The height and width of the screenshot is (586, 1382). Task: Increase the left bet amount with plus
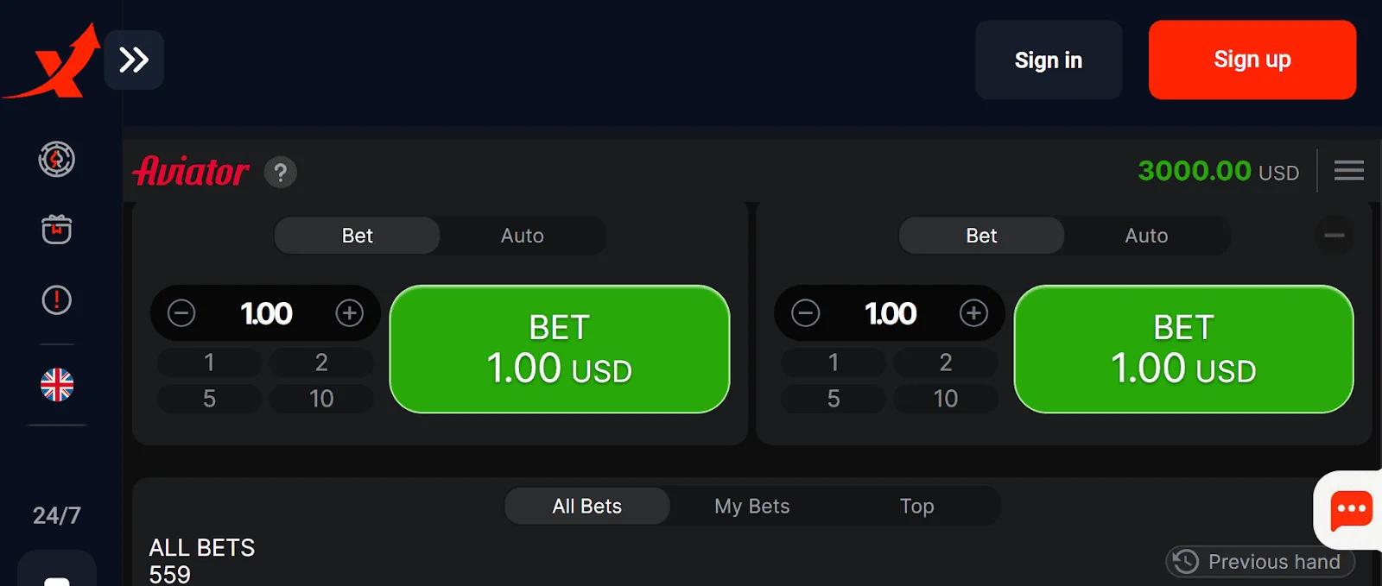pos(350,313)
